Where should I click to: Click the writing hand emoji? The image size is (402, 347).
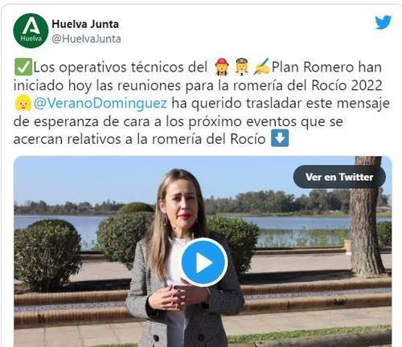(x=262, y=67)
